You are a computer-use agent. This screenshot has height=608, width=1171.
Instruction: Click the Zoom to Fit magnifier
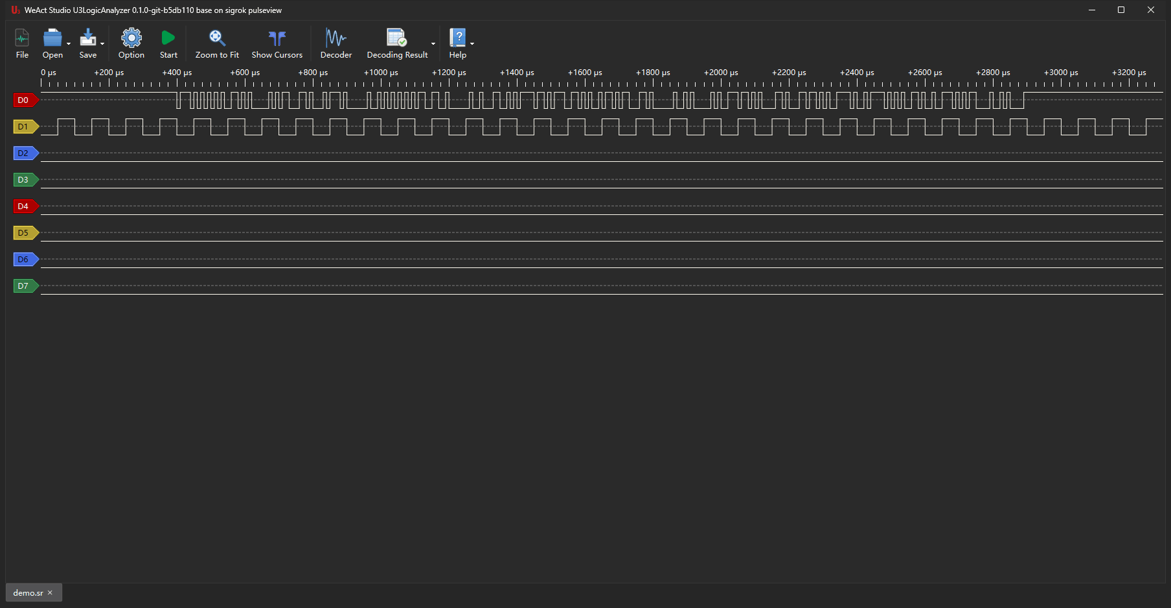pos(217,38)
